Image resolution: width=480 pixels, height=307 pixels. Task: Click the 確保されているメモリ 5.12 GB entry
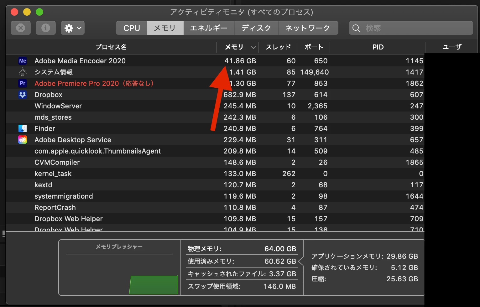365,268
